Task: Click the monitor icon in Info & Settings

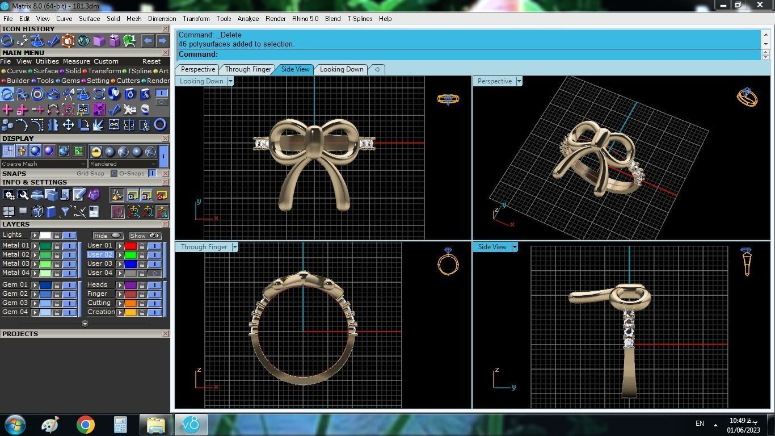Action: tap(23, 212)
